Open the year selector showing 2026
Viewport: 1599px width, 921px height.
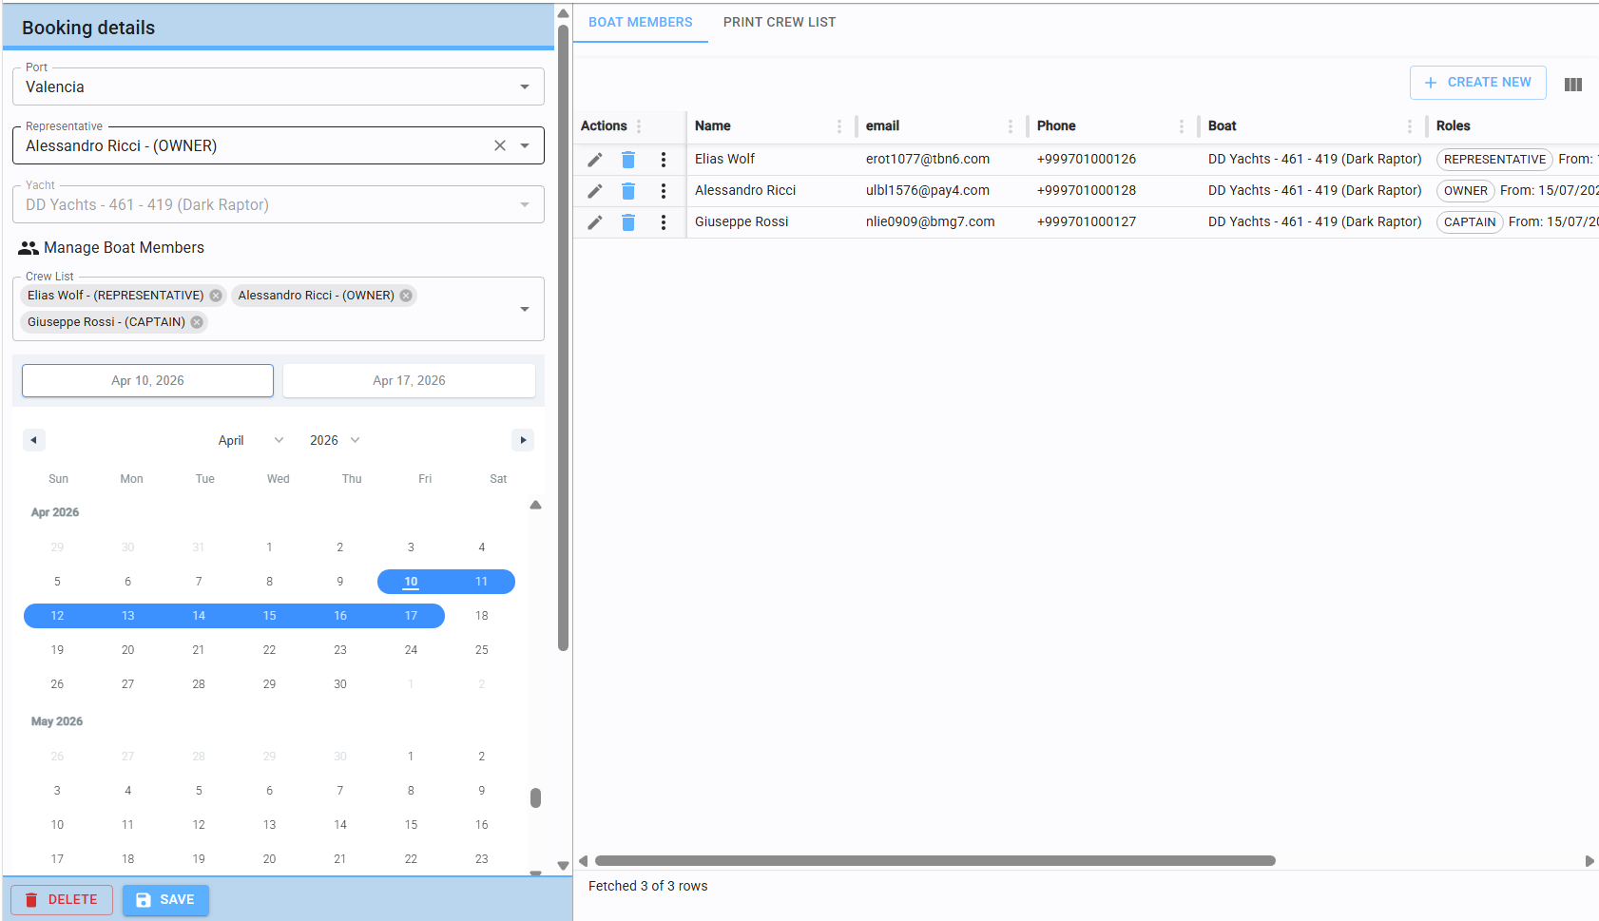[x=335, y=440]
